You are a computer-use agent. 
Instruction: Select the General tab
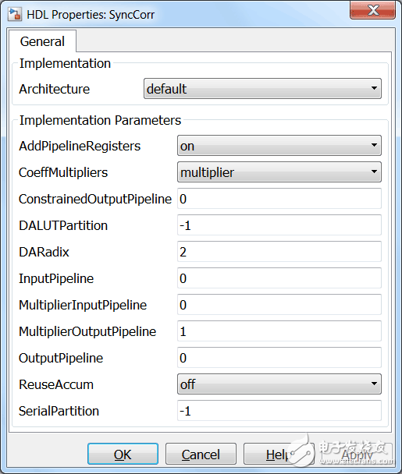42,41
